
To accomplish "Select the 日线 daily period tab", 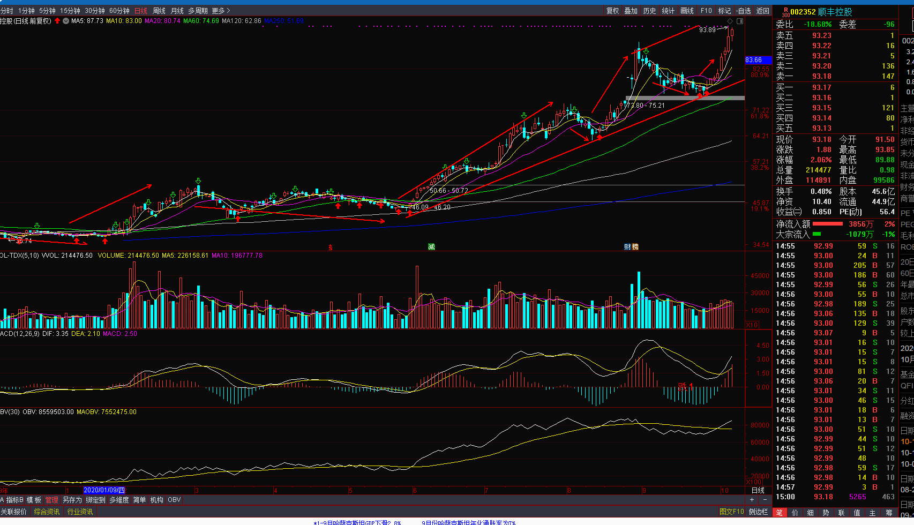I will click(x=141, y=11).
